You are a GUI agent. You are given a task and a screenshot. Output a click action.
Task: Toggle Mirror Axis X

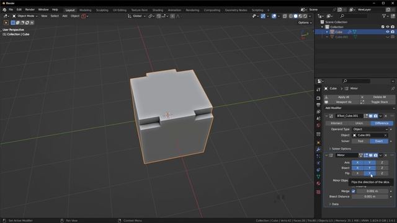coord(357,162)
